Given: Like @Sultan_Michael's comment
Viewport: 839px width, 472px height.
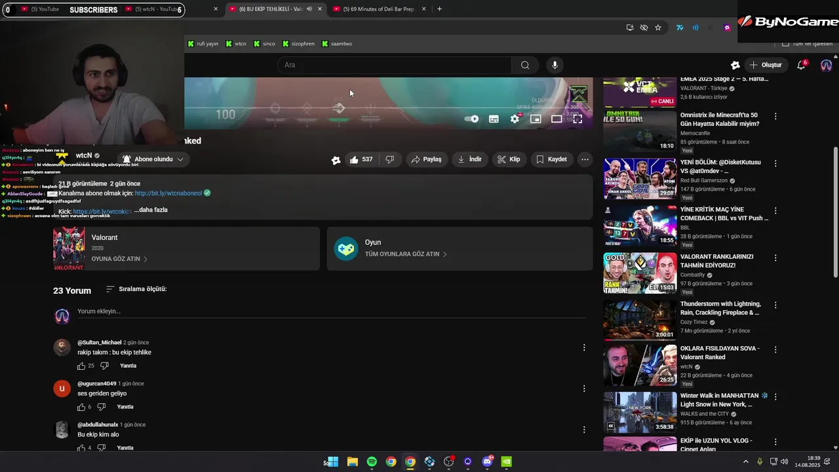Looking at the screenshot, I should pos(81,366).
